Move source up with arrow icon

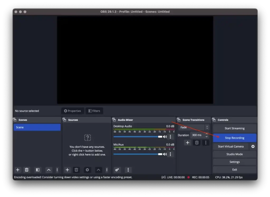point(98,170)
